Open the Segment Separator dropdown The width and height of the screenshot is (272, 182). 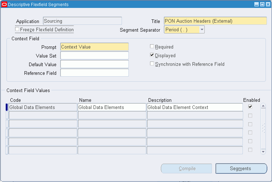pyautogui.click(x=202, y=29)
